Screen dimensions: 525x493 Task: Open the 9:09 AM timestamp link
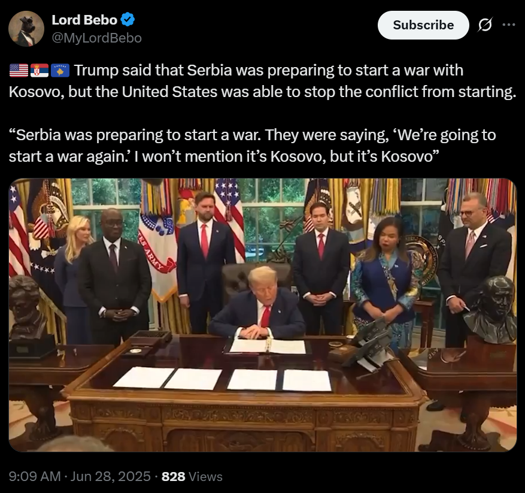click(35, 476)
